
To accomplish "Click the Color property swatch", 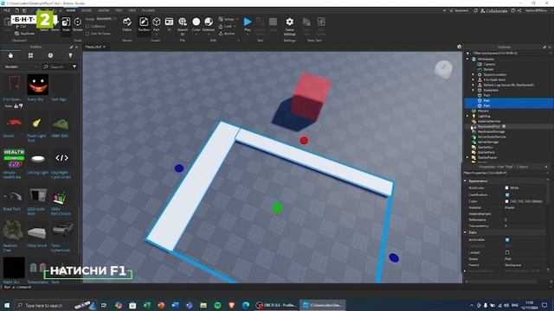I will [x=506, y=201].
